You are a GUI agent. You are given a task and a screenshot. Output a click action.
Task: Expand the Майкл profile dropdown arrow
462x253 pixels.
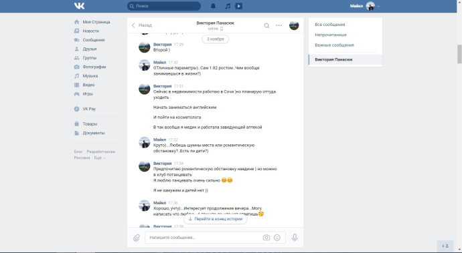378,6
